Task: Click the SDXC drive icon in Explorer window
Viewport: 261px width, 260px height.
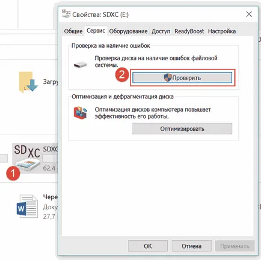Action: click(27, 158)
